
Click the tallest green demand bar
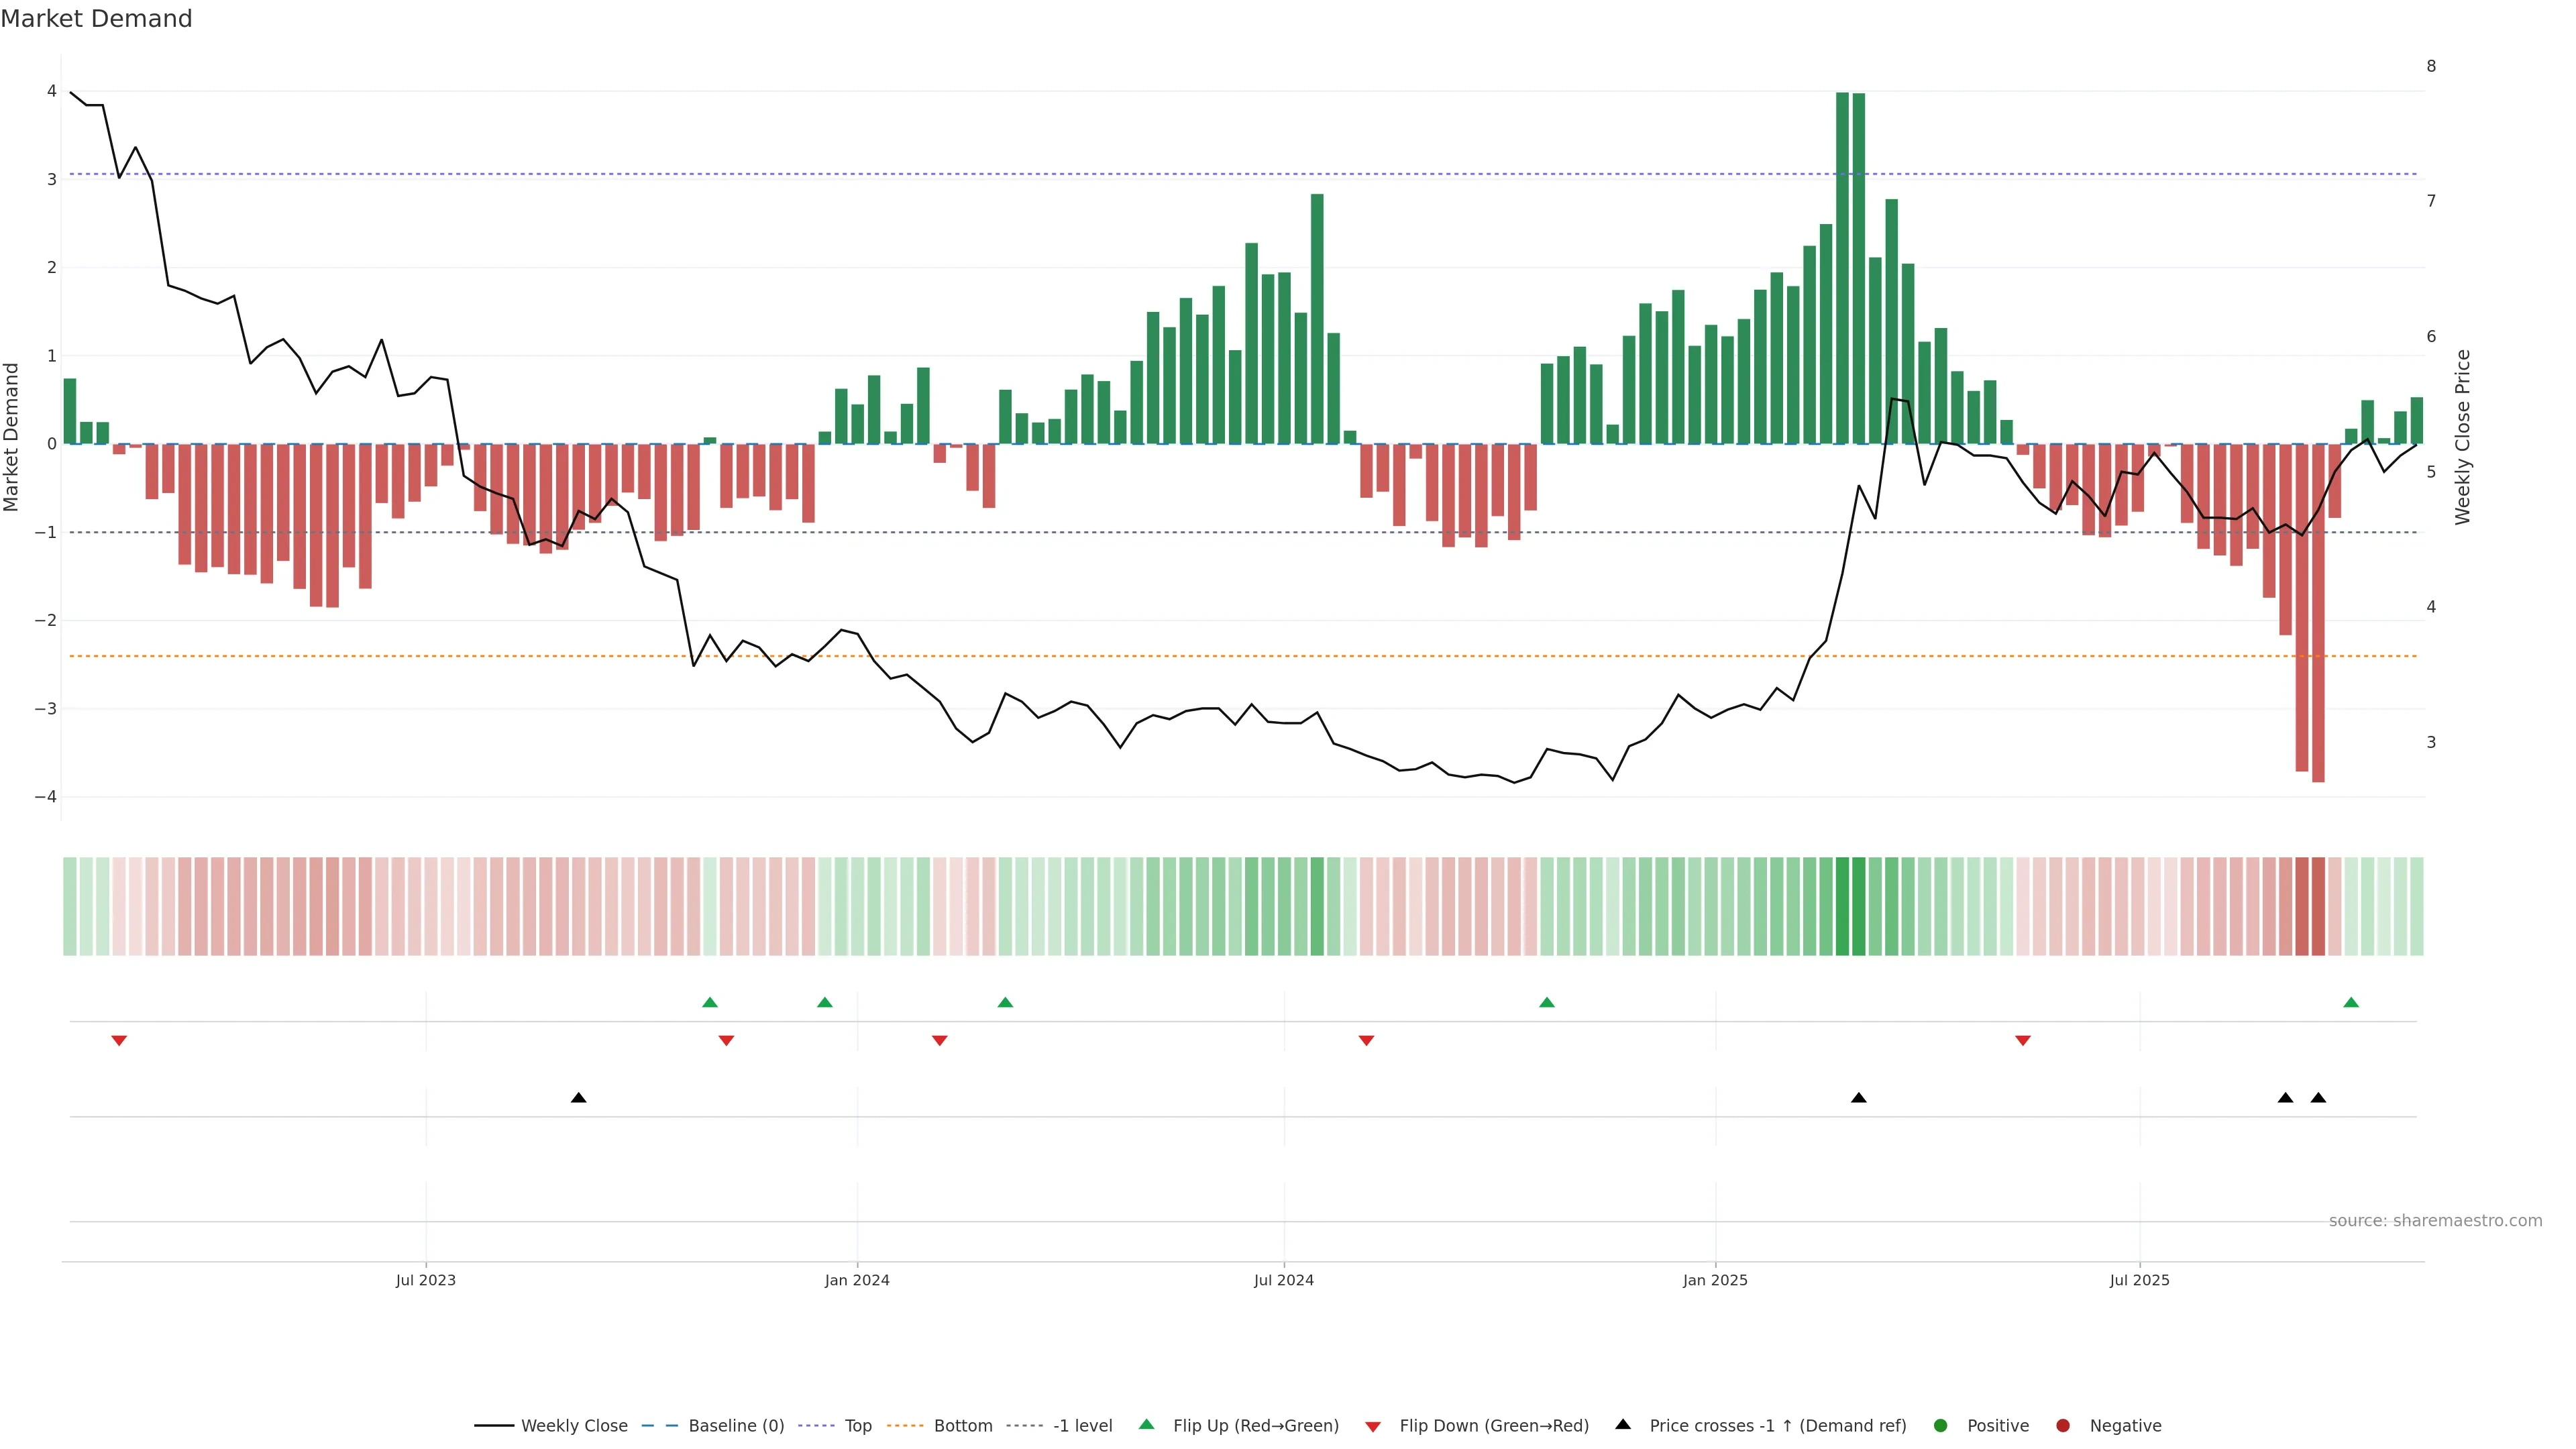click(x=1842, y=268)
